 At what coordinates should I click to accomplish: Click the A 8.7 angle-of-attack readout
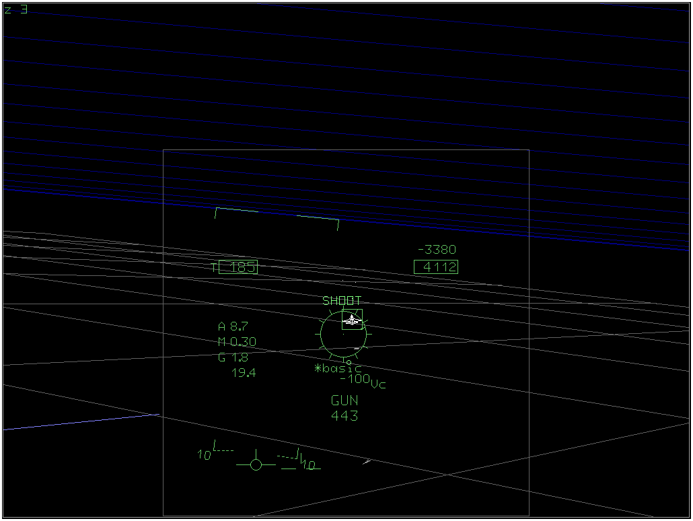(233, 326)
